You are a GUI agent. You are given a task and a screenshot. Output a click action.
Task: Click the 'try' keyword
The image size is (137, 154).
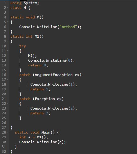tap(22, 46)
